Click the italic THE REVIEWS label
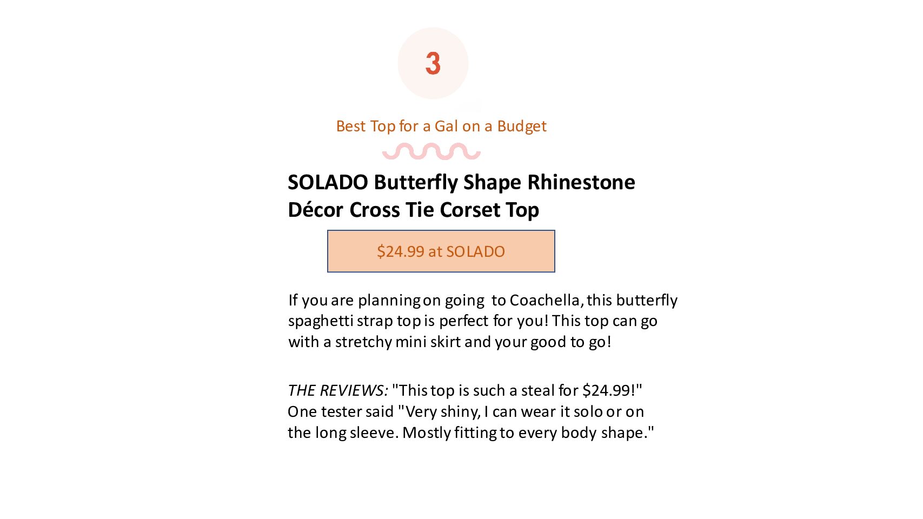Image resolution: width=923 pixels, height=519 pixels. 338,390
